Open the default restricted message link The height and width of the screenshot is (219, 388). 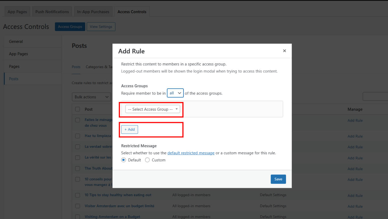pos(191,153)
